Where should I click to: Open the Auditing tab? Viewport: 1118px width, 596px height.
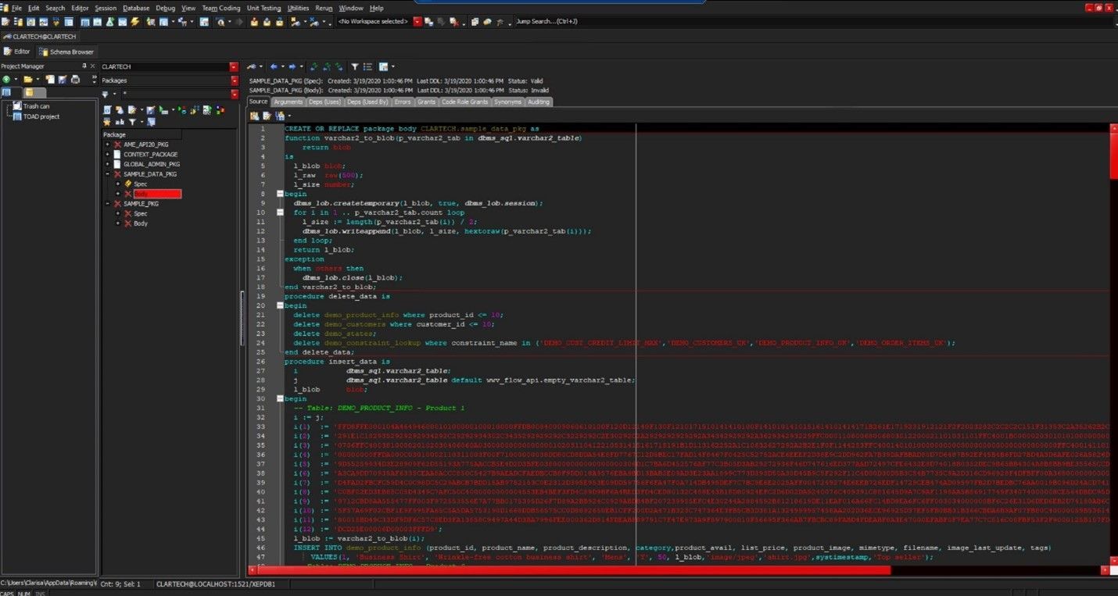click(x=539, y=102)
